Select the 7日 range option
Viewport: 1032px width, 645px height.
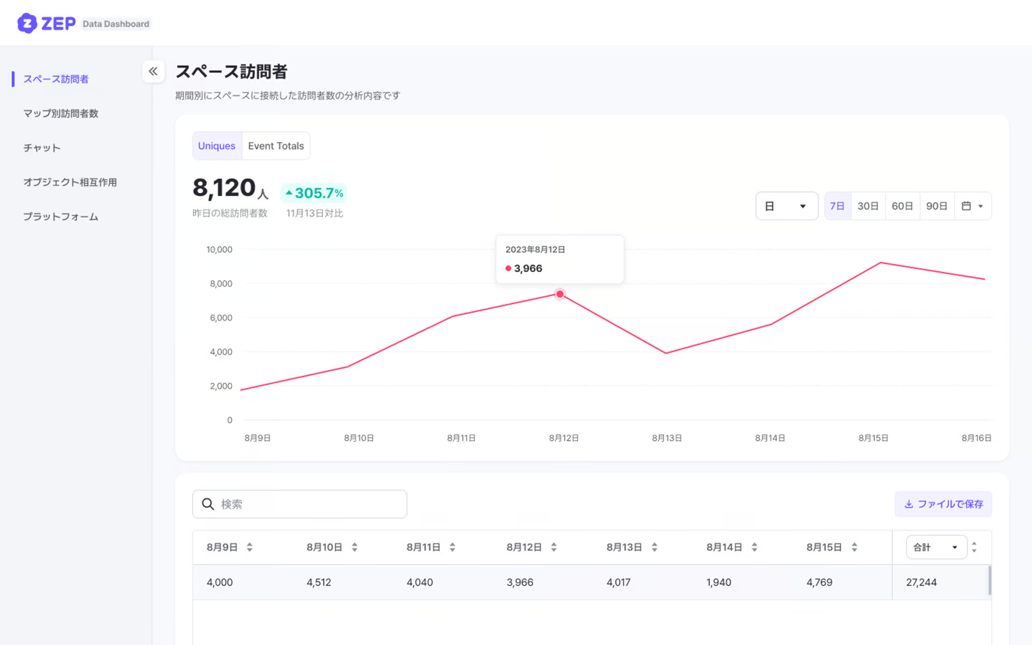(837, 206)
